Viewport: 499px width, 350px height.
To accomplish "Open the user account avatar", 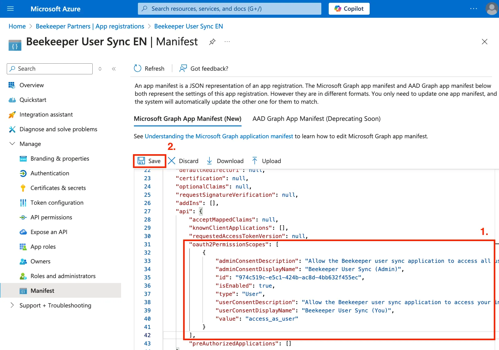I will [492, 9].
